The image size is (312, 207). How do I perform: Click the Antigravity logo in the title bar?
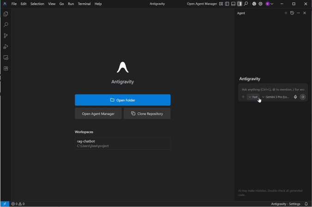click(5, 4)
